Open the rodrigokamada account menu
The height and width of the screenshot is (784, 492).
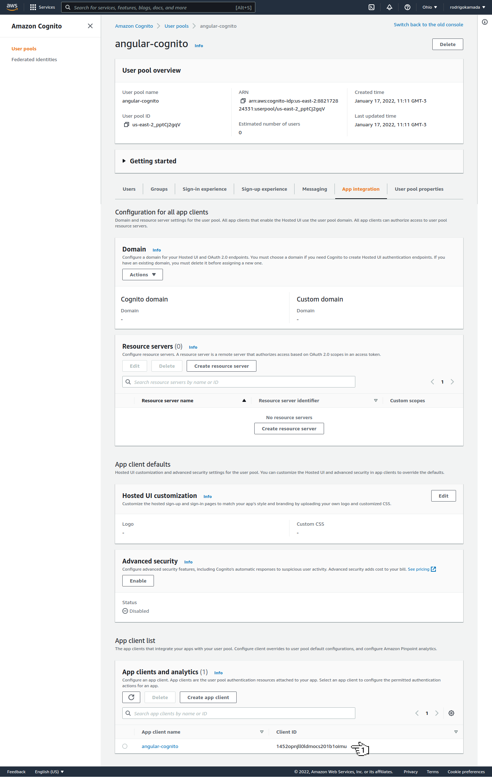pos(468,7)
